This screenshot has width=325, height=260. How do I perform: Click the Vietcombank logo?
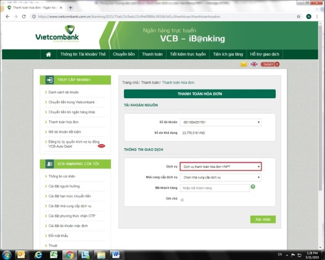point(57,34)
